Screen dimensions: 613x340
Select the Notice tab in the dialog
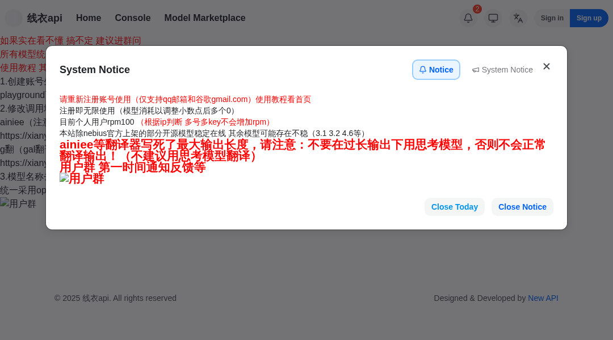click(x=436, y=69)
